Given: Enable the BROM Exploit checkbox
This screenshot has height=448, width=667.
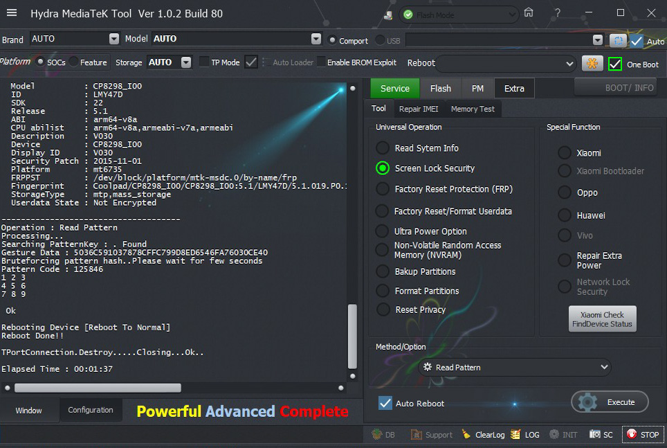Looking at the screenshot, I should [x=322, y=62].
